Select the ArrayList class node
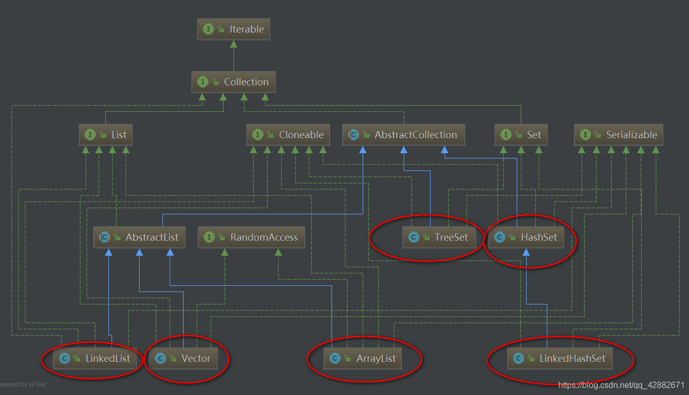The width and height of the screenshot is (689, 395). coord(363,358)
